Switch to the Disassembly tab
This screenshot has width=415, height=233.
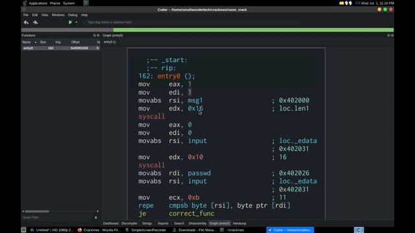[x=197, y=223]
